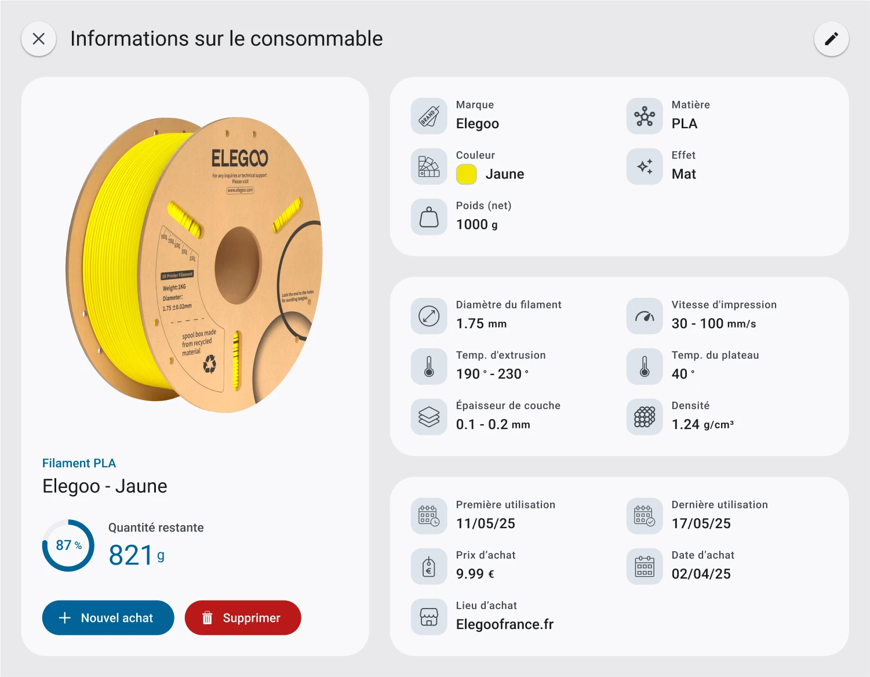The height and width of the screenshot is (677, 870).
Task: Click the Prix d'achat price tag icon
Action: pos(429,566)
